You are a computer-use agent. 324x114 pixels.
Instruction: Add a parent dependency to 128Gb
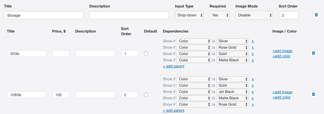click(174, 111)
